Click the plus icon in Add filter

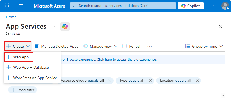click(x=13, y=90)
